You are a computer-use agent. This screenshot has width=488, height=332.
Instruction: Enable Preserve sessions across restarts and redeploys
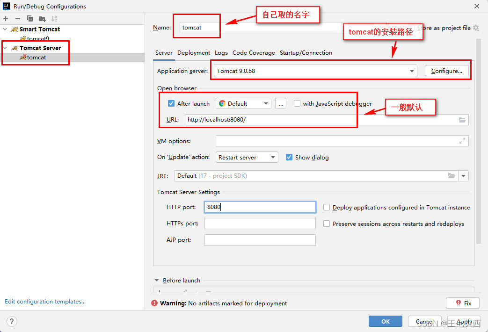click(x=327, y=224)
